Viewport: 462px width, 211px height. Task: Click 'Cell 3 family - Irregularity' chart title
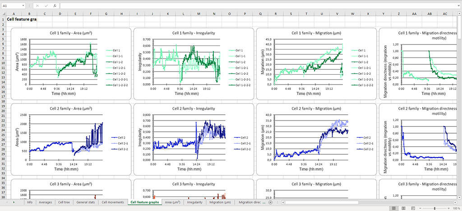(x=194, y=184)
